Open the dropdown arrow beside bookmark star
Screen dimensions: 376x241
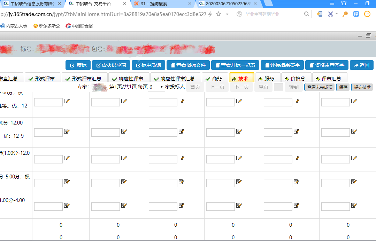coord(227,14)
